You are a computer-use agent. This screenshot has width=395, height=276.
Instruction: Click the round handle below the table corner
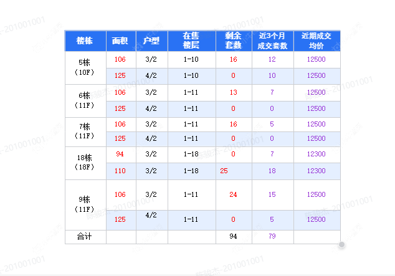[341, 245]
